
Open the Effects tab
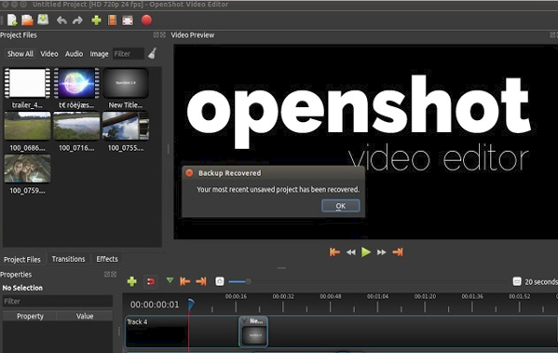click(x=107, y=259)
